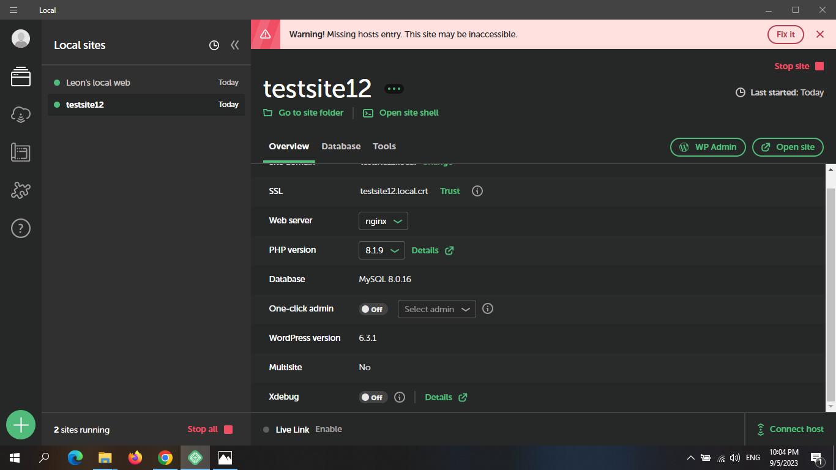The height and width of the screenshot is (470, 836).
Task: Click the taskbar clock and date
Action: point(784,458)
